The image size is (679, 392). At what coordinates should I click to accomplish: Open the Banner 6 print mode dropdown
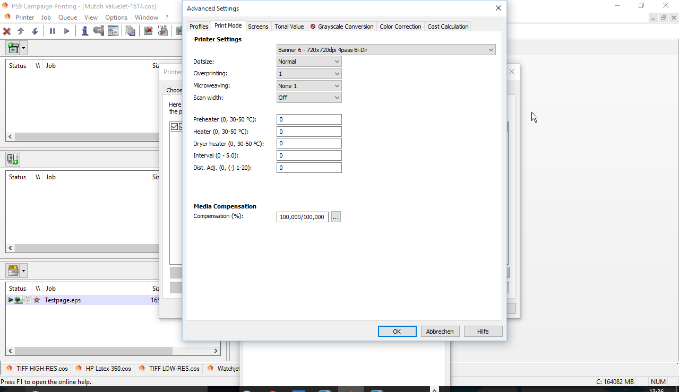(386, 50)
